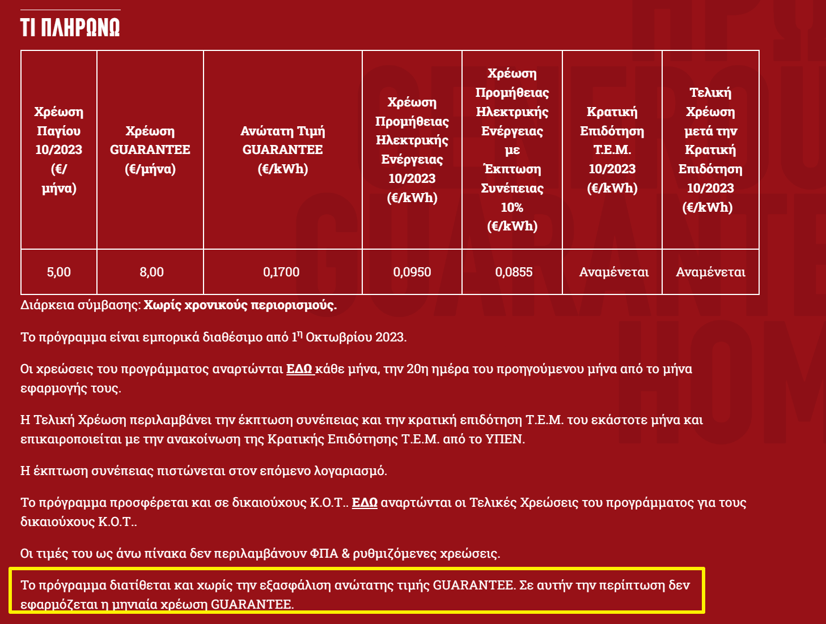Click the sentence about 1η Οκτωβρίου 2023
The image size is (826, 624).
214,337
